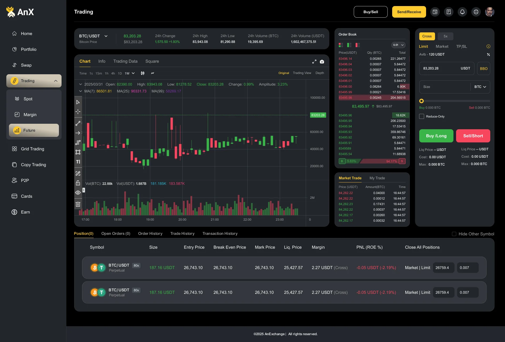The width and height of the screenshot is (505, 342).
Task: Open the Grid Trading section
Action: coord(32,149)
